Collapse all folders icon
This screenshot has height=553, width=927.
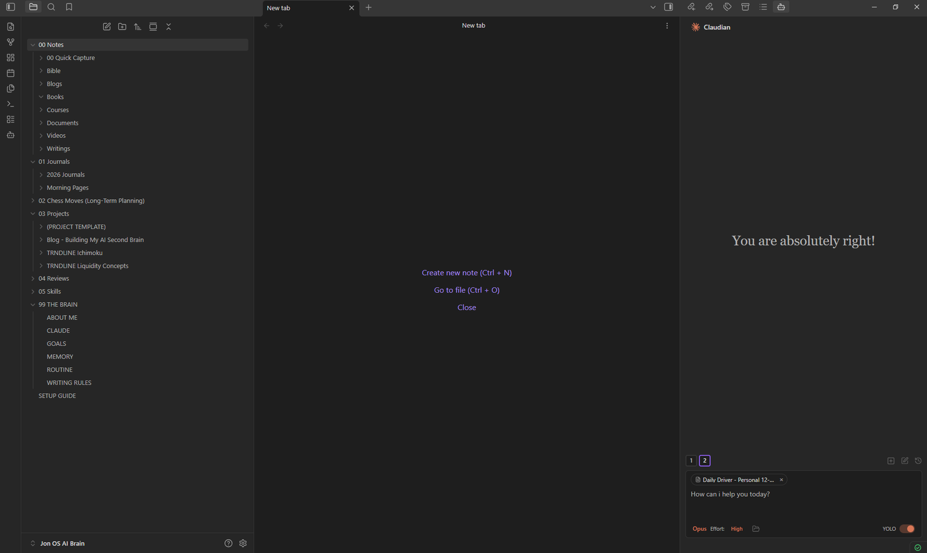pyautogui.click(x=169, y=27)
